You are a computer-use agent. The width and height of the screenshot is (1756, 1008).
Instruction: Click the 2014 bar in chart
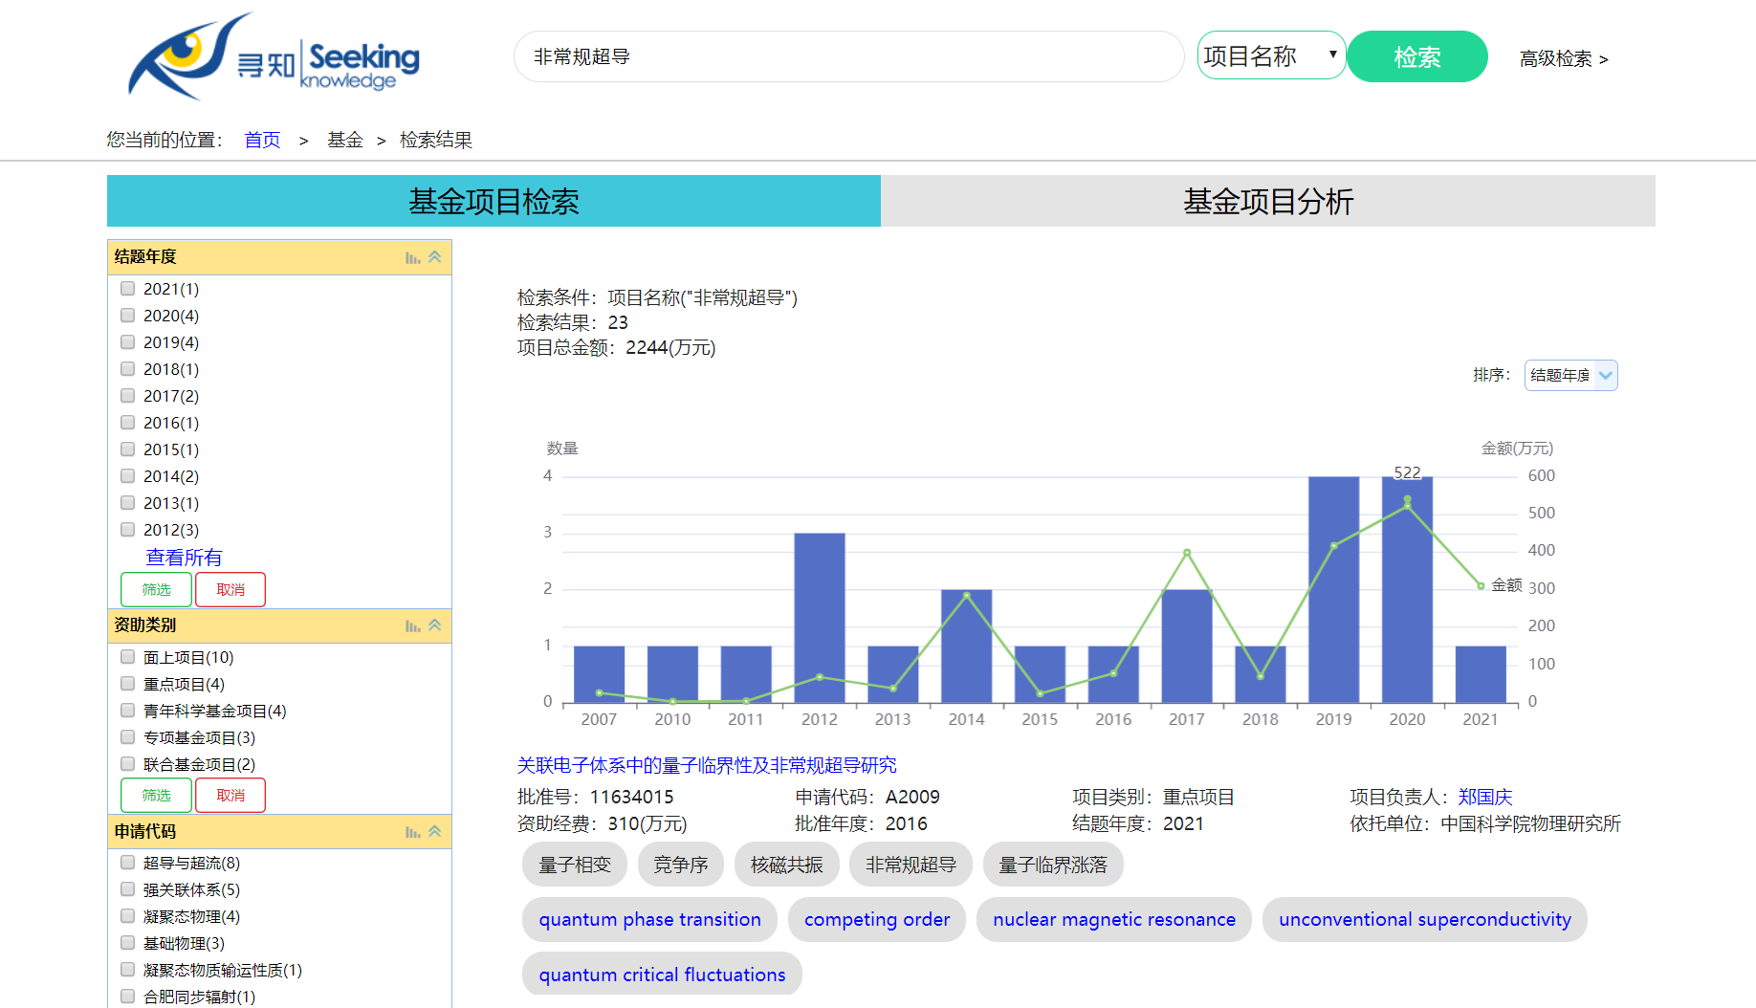(966, 646)
